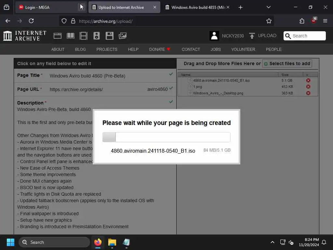Switch to Login - MEGA tab
This screenshot has height=250, width=333.
coord(47,7)
